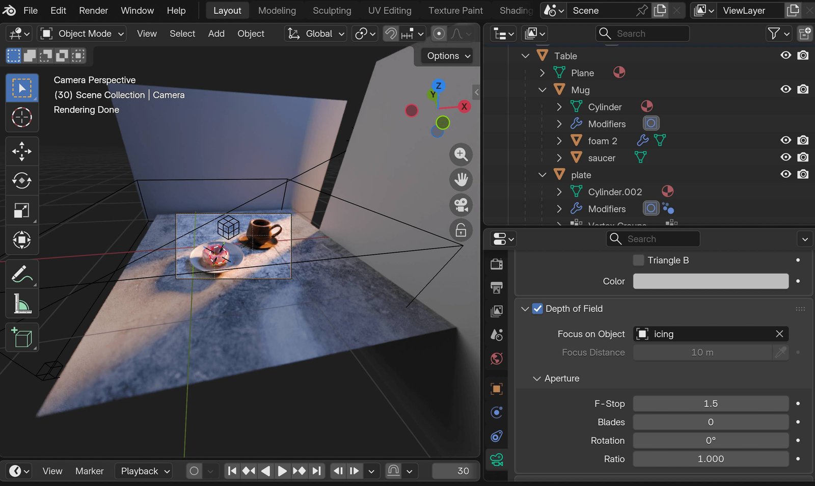This screenshot has height=486, width=815.
Task: Choose the Measure ruler tool
Action: click(22, 304)
